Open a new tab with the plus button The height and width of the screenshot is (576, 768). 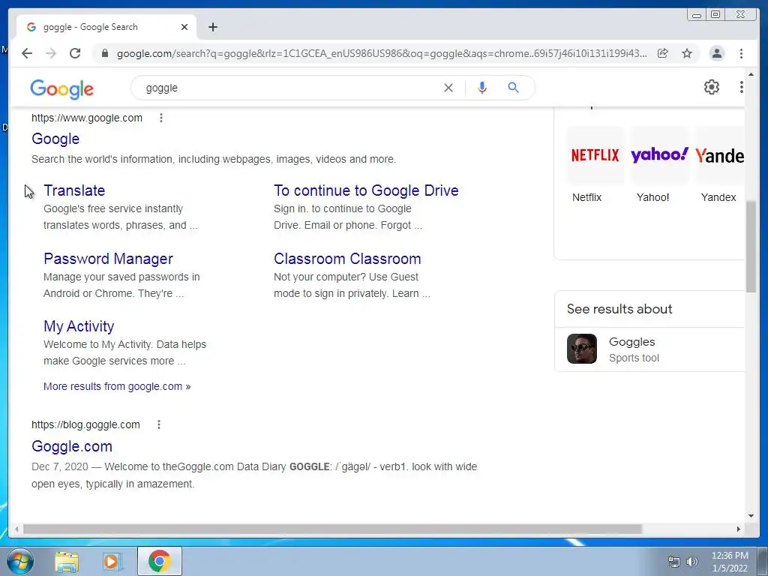pyautogui.click(x=212, y=27)
